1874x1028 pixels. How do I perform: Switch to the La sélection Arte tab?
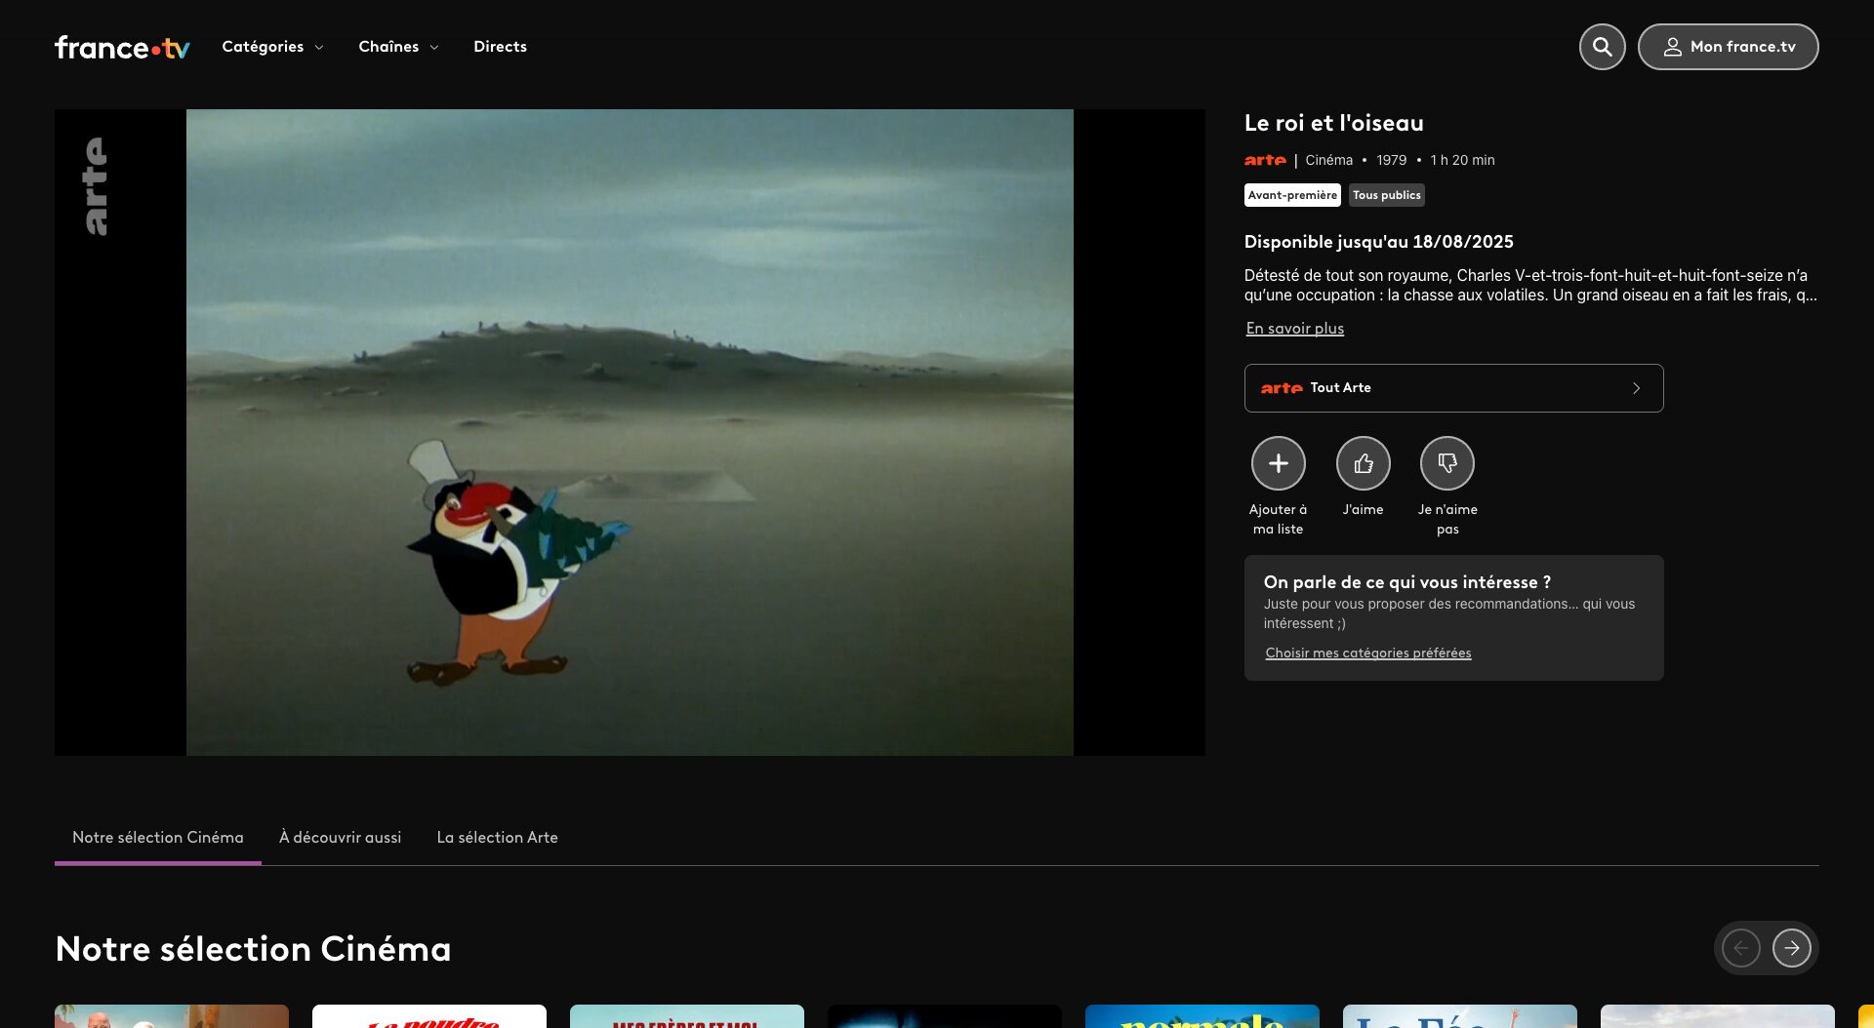(x=497, y=838)
